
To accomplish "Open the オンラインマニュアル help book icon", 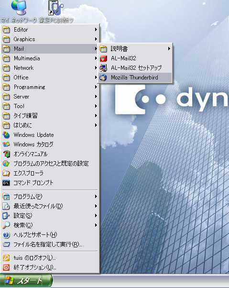I will coord(6,154).
